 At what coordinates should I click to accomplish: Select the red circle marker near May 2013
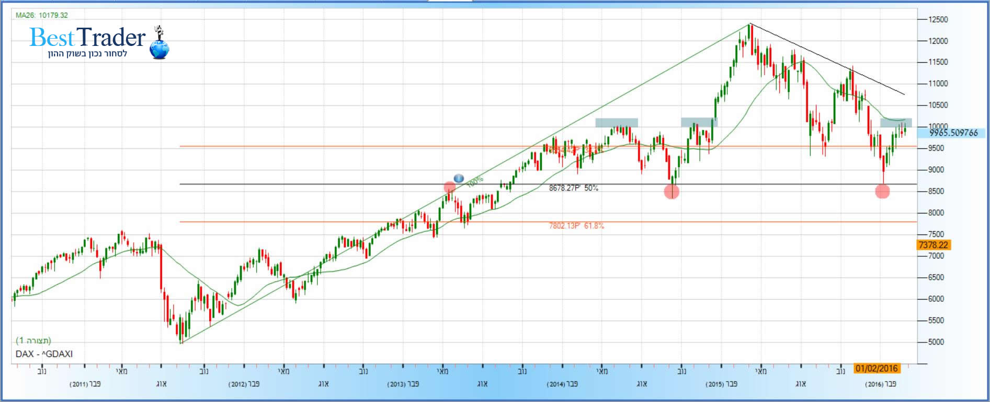(x=449, y=187)
